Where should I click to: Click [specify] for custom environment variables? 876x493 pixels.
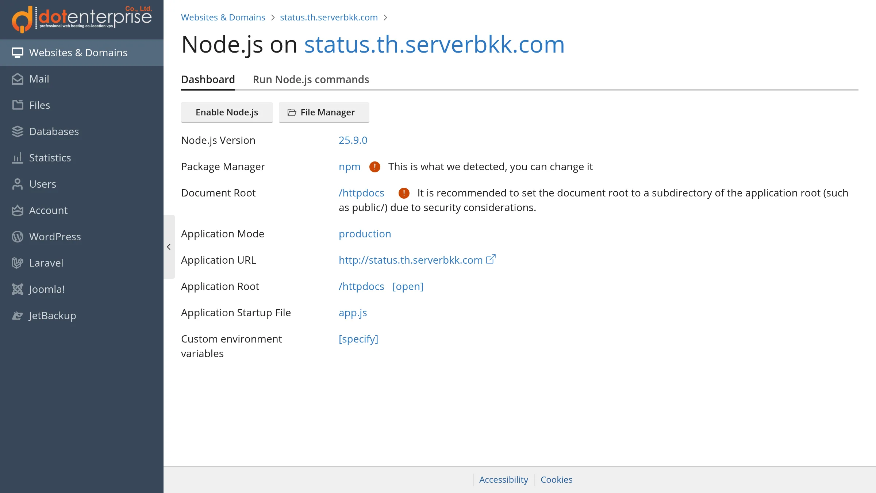(358, 339)
